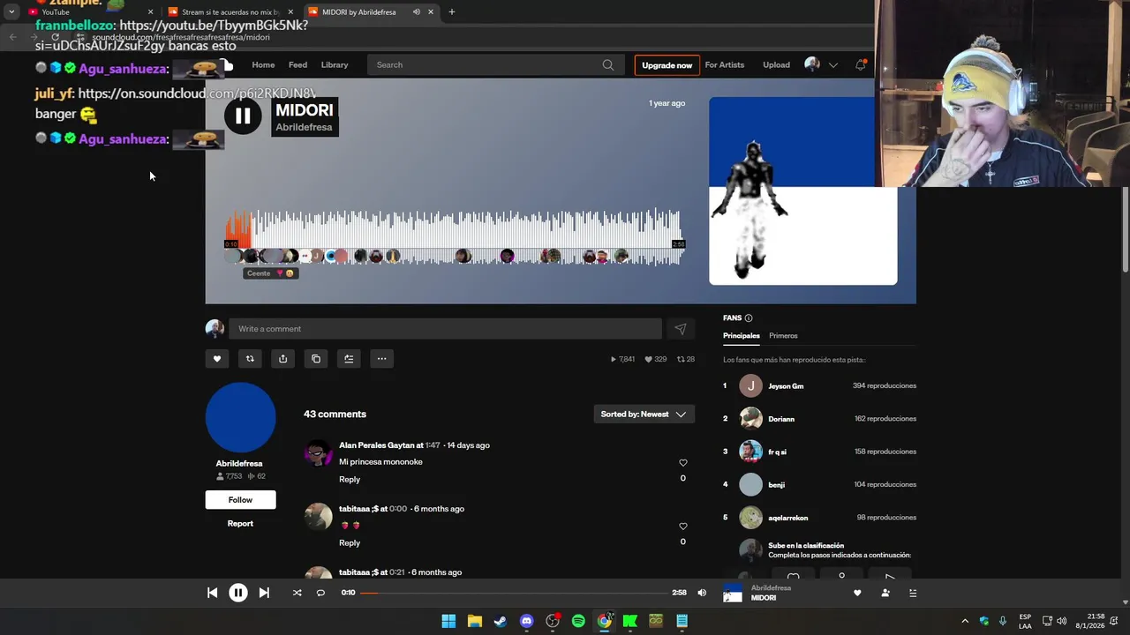
Task: Open the MIDORI track artwork
Action: click(803, 191)
